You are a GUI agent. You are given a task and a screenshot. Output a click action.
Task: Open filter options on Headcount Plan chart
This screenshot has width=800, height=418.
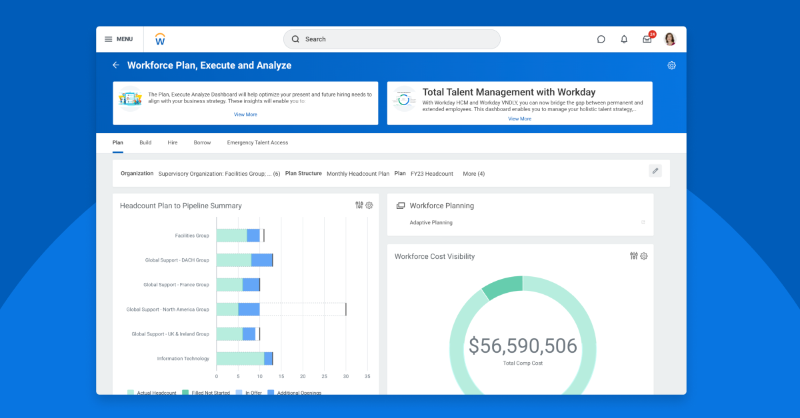[359, 205]
